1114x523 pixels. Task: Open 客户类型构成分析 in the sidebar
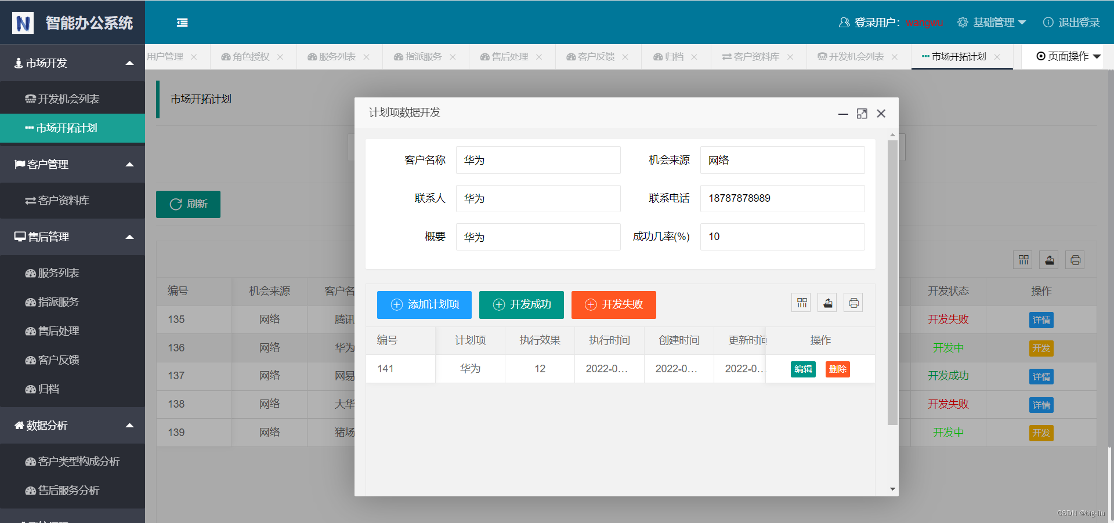click(73, 462)
